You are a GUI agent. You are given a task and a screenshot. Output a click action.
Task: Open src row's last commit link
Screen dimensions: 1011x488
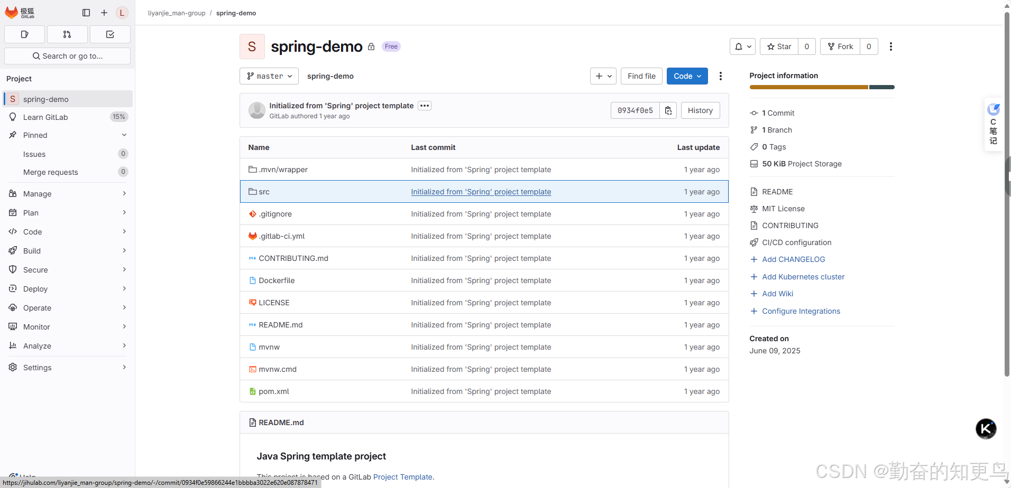[481, 192]
